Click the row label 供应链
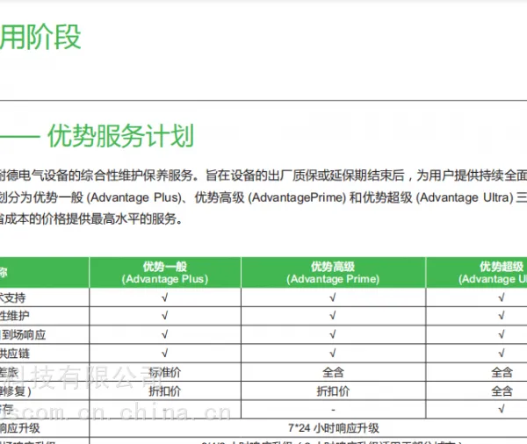Image resolution: width=527 pixels, height=444 pixels. pos(15,354)
